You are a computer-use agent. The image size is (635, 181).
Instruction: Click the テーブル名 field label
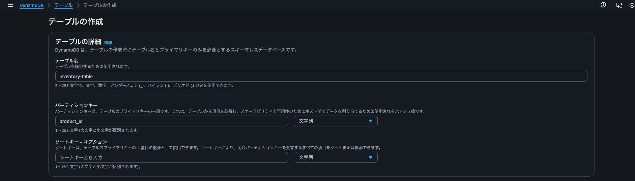(x=67, y=61)
